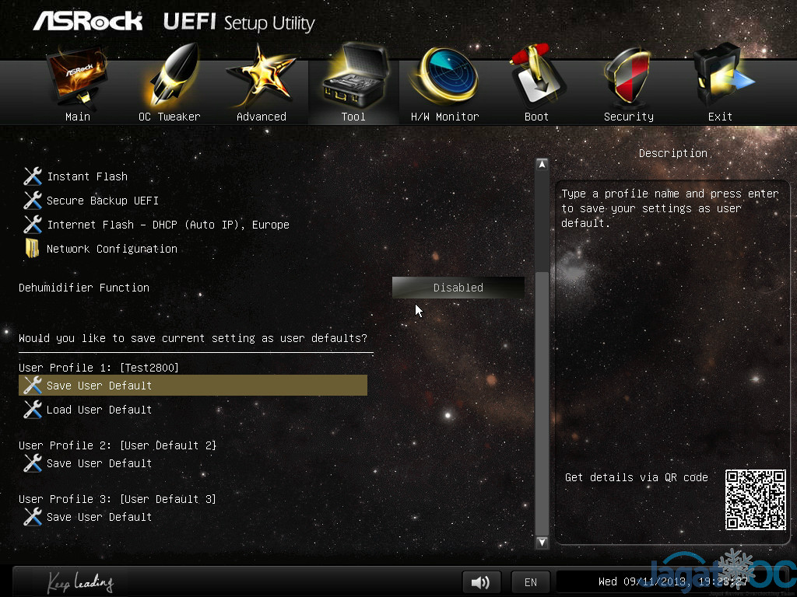Mute sound using the speaker icon

click(481, 581)
